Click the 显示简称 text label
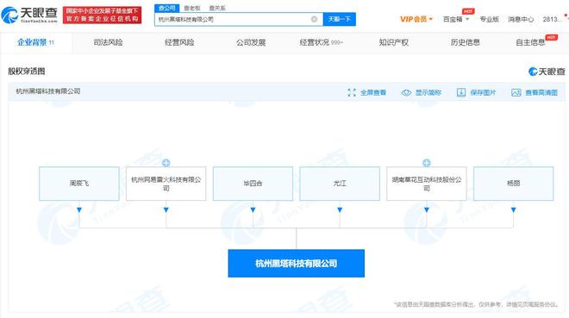 click(428, 92)
